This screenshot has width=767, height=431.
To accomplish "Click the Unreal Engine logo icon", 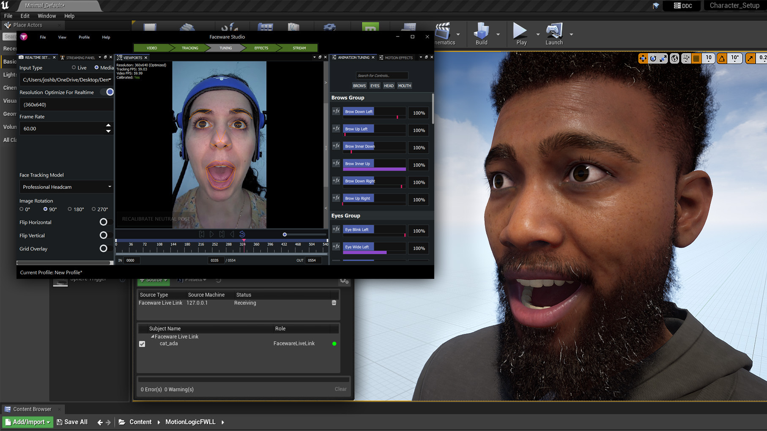I will pos(5,5).
